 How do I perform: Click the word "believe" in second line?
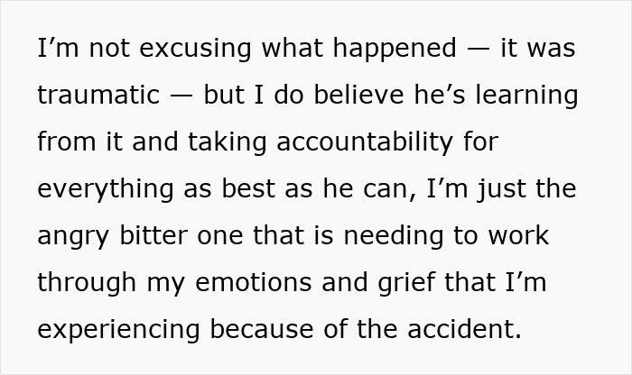click(358, 95)
